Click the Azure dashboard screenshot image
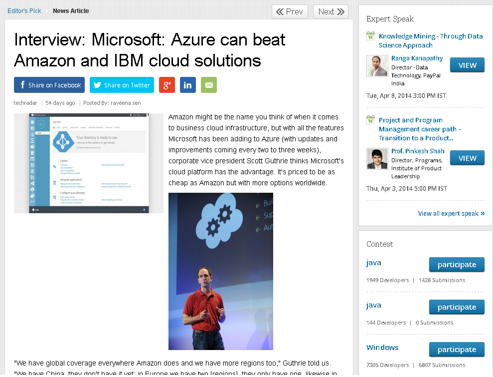This screenshot has height=377, width=493. click(89, 163)
